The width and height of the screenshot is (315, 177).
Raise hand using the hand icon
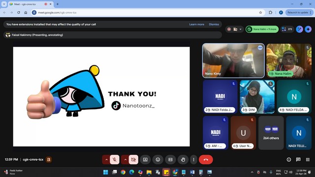pos(183,160)
